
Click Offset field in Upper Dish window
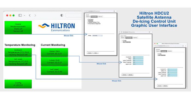138,59
